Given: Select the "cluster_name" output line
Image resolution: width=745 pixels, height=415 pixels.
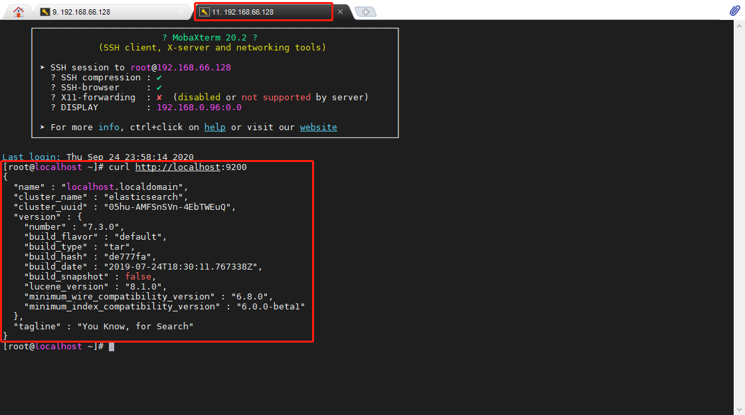Looking at the screenshot, I should point(101,197).
